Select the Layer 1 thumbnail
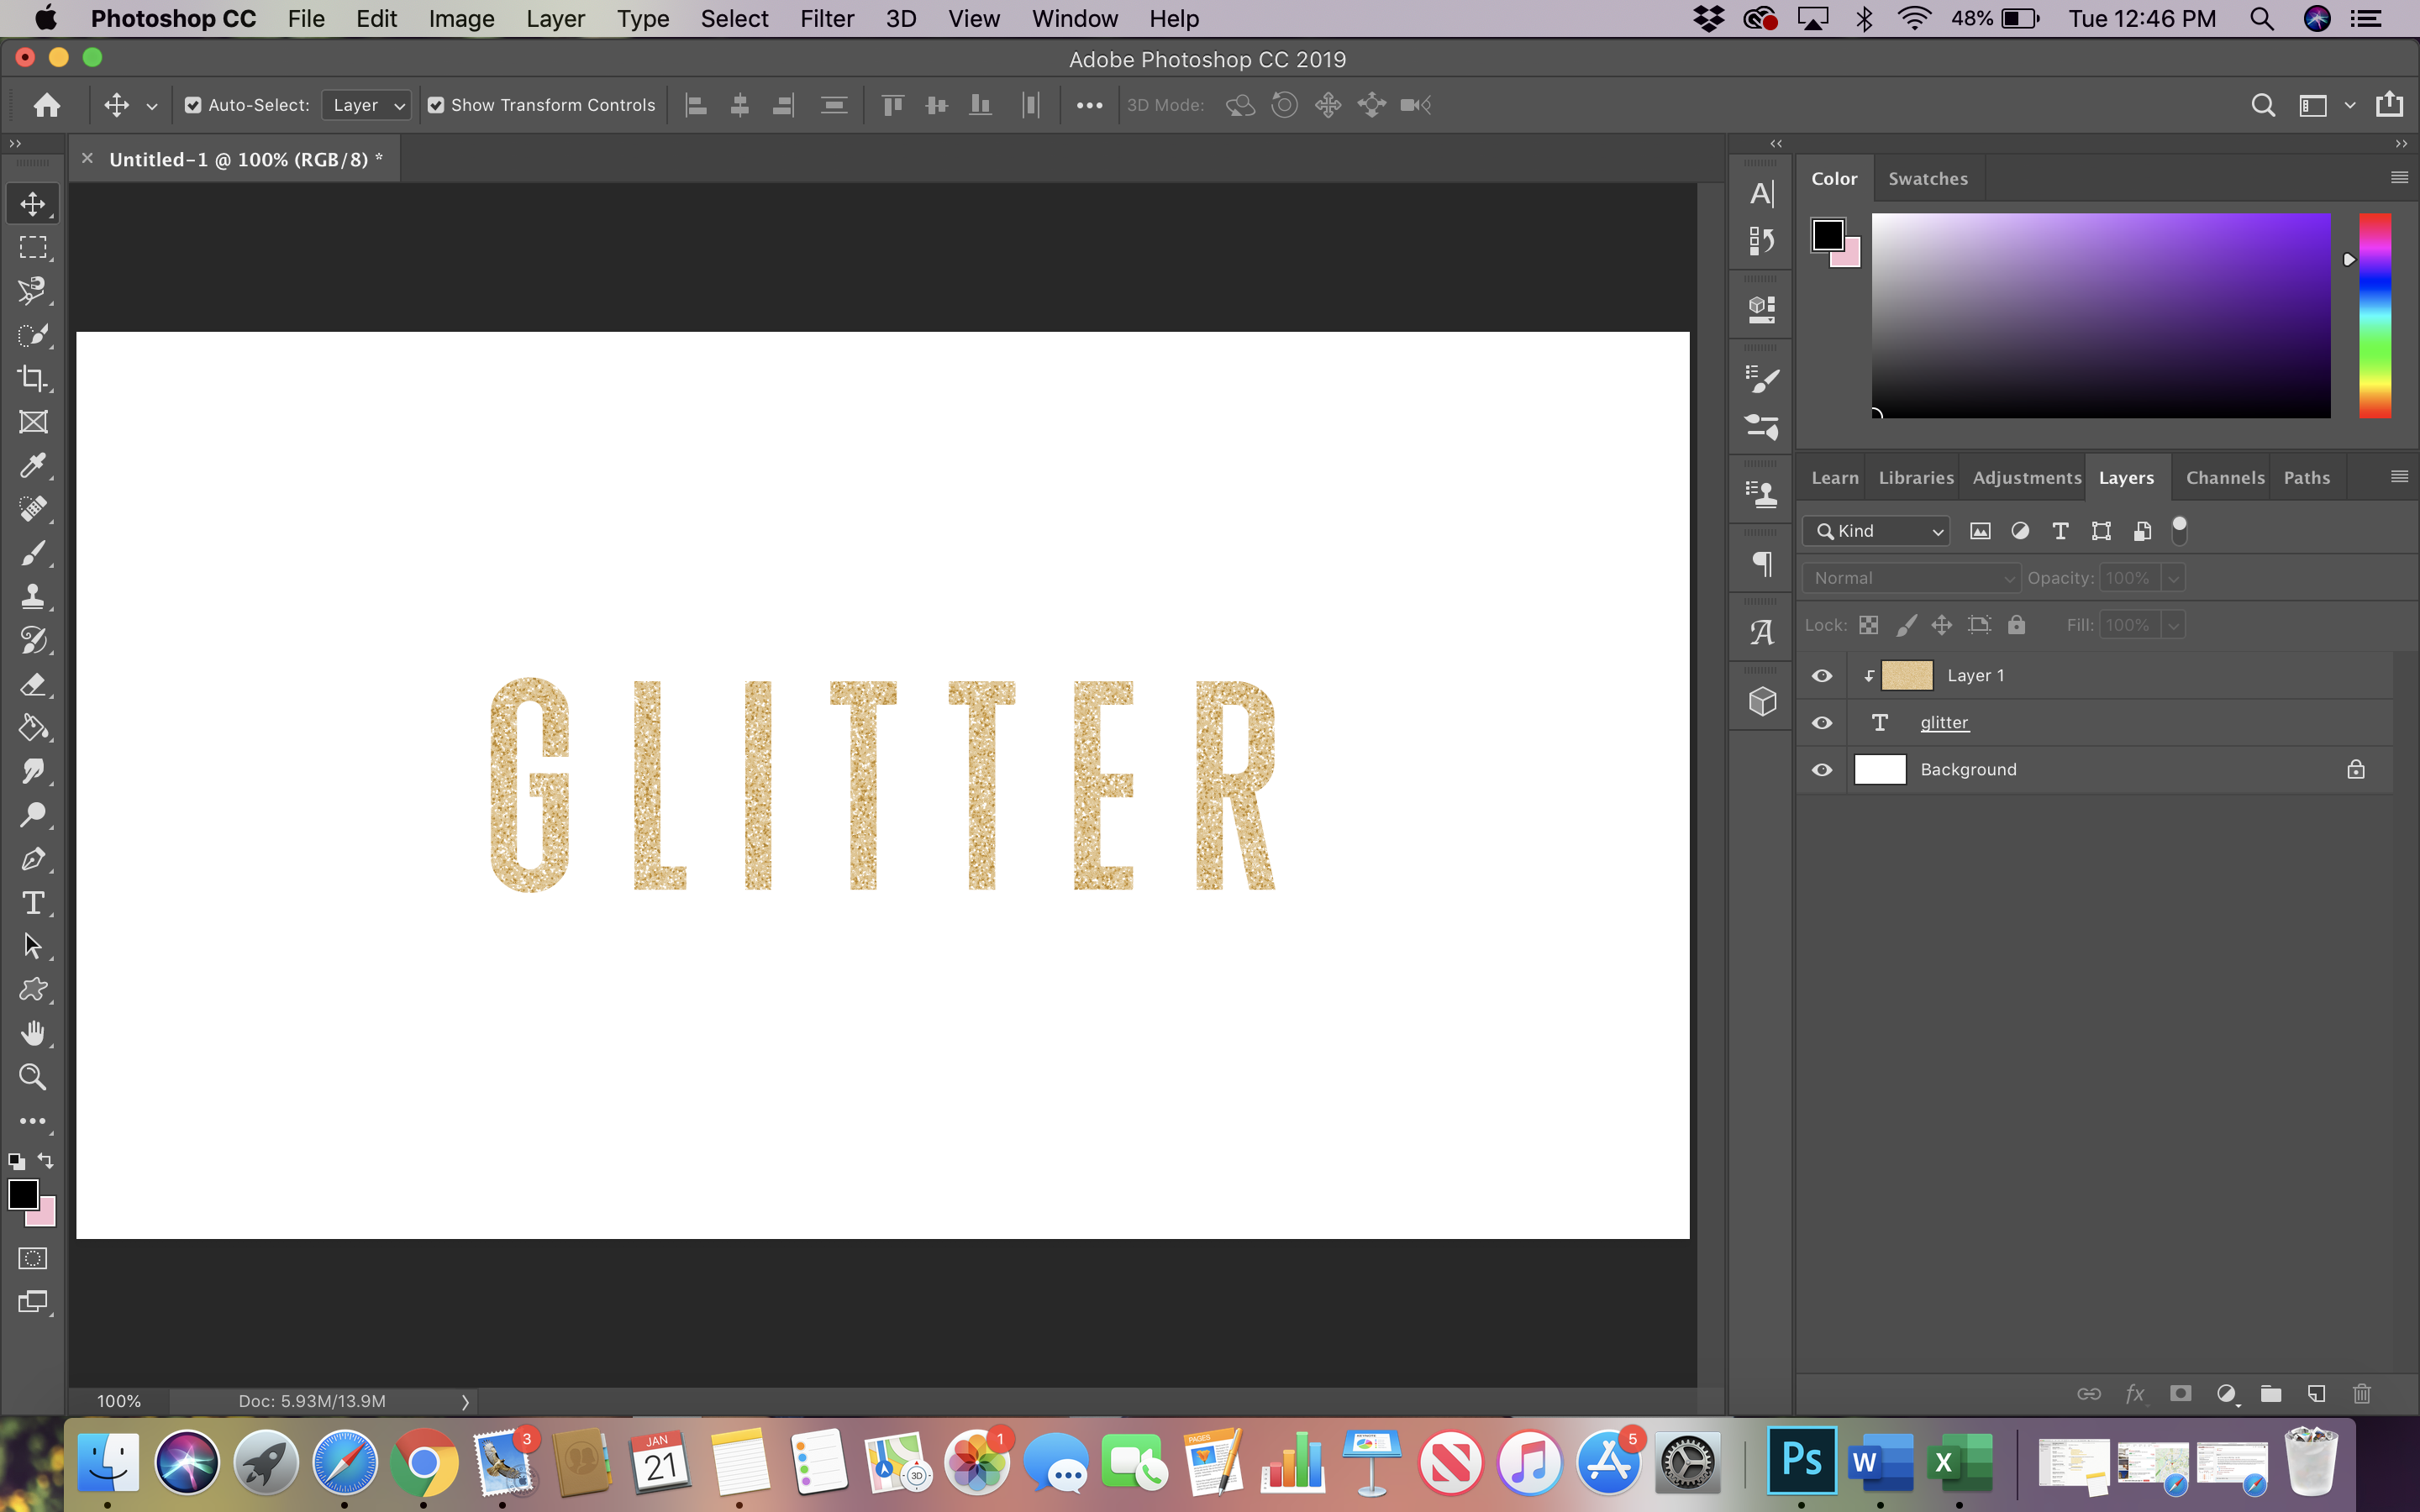 1906,676
